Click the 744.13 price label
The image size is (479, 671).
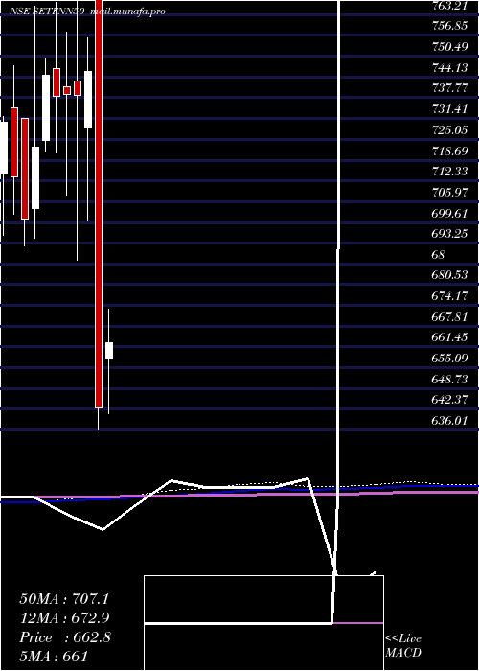[449, 68]
